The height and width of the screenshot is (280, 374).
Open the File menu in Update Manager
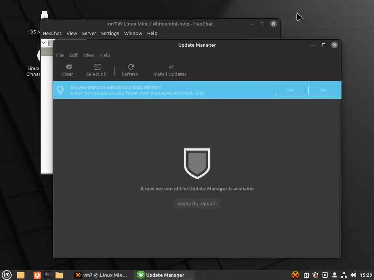click(x=60, y=55)
